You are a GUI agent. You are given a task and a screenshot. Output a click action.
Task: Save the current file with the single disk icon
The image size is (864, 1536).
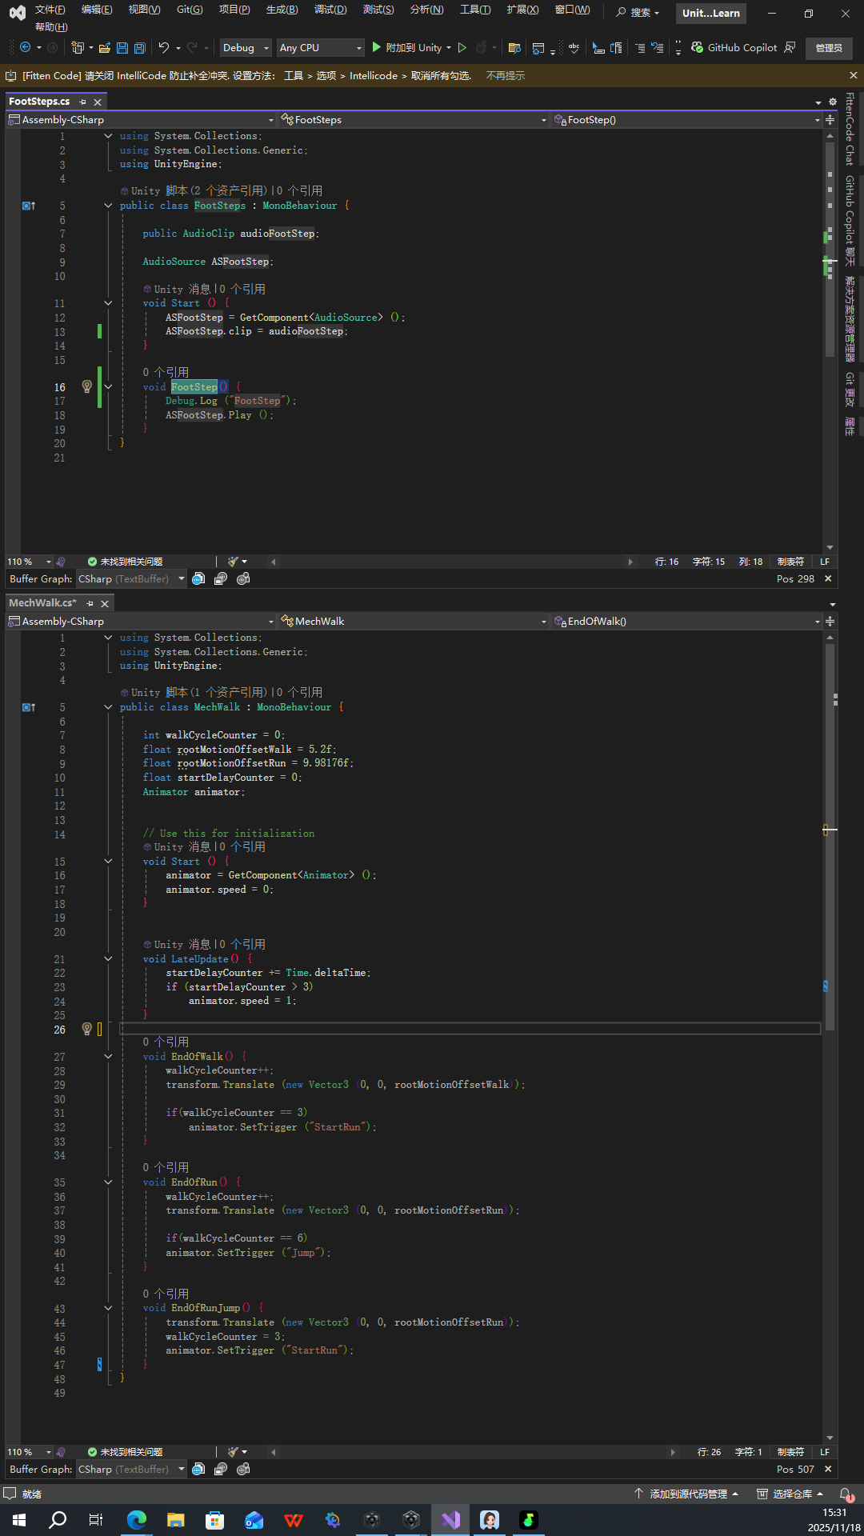point(122,48)
